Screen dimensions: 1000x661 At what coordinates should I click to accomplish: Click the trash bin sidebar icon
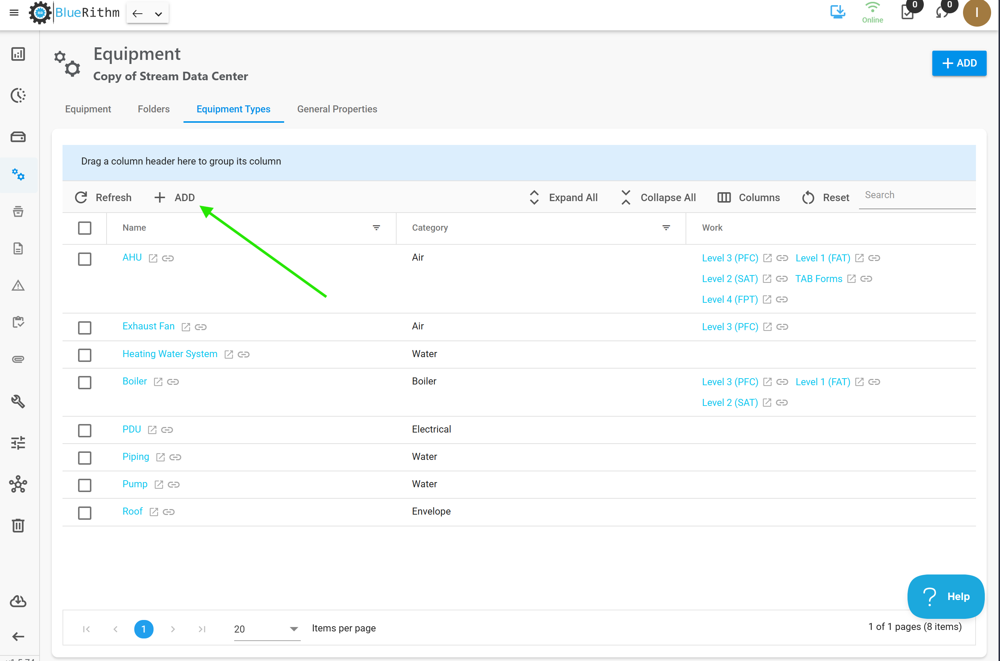click(x=18, y=525)
